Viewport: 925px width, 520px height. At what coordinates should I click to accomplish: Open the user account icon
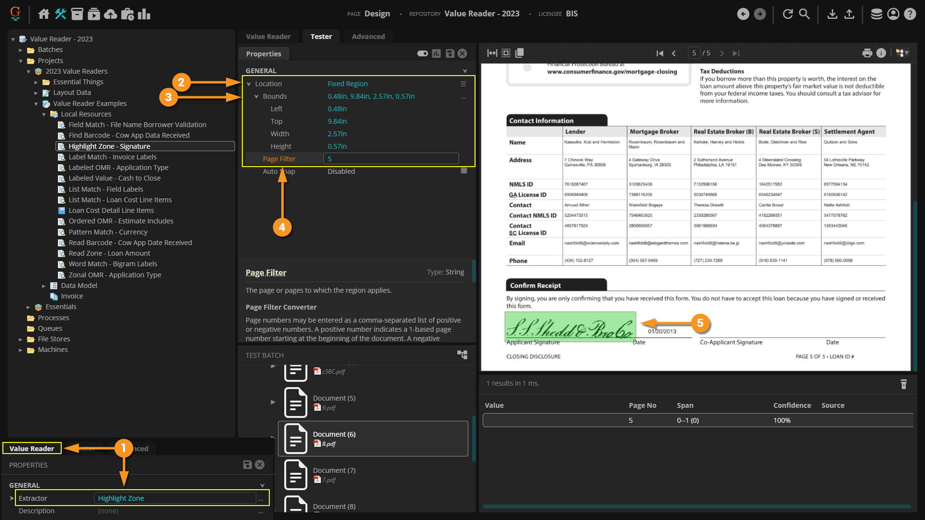pos(893,14)
